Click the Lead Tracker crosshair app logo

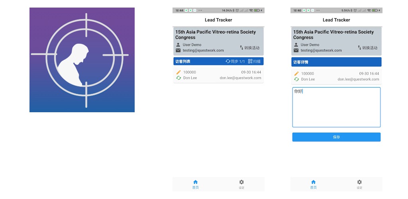coord(82,60)
